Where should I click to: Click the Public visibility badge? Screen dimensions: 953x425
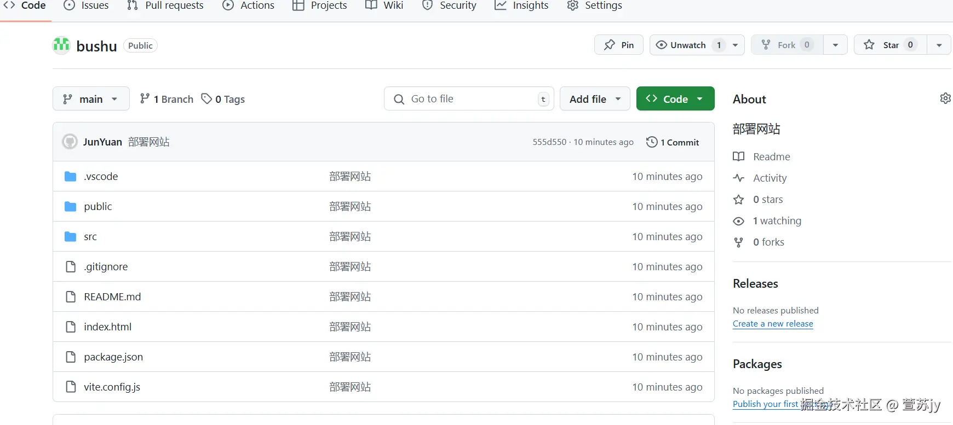point(140,45)
